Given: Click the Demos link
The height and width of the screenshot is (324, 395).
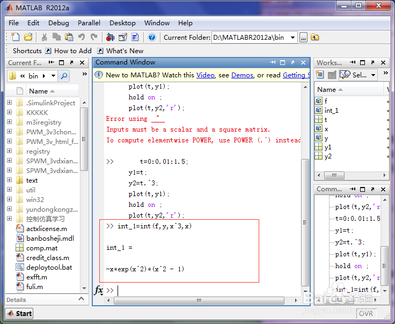Looking at the screenshot, I should point(243,75).
